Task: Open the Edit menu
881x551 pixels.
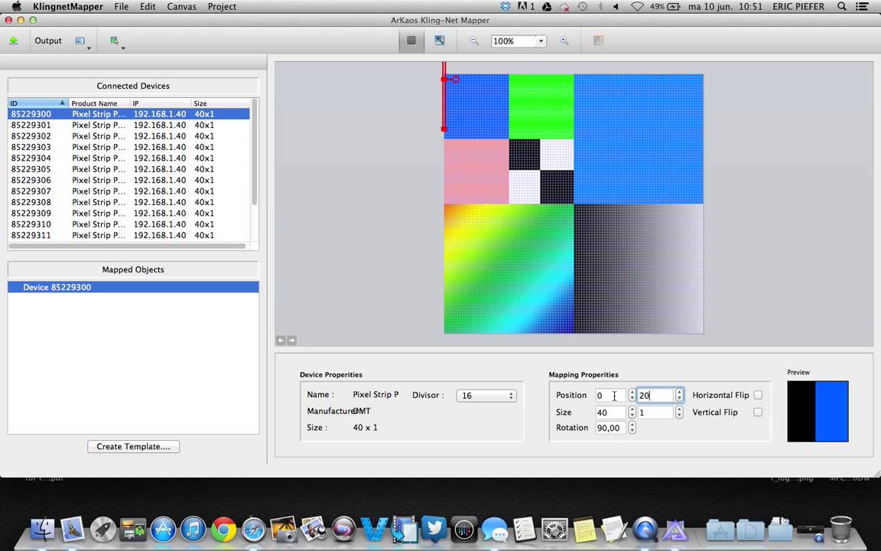Action: [x=148, y=7]
